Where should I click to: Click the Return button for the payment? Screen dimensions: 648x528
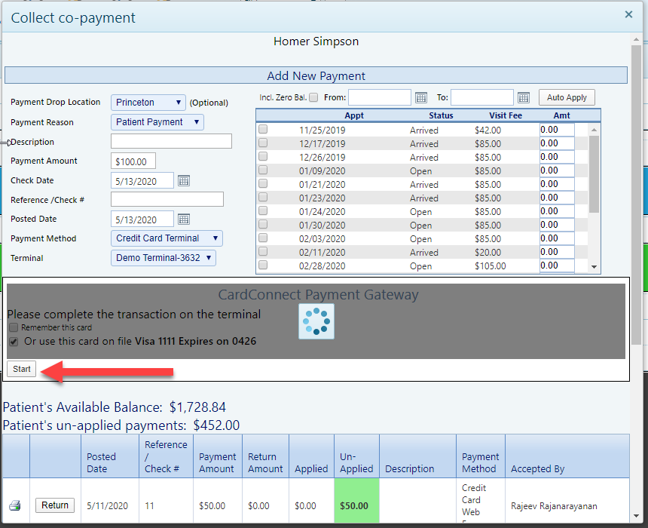[x=54, y=505]
